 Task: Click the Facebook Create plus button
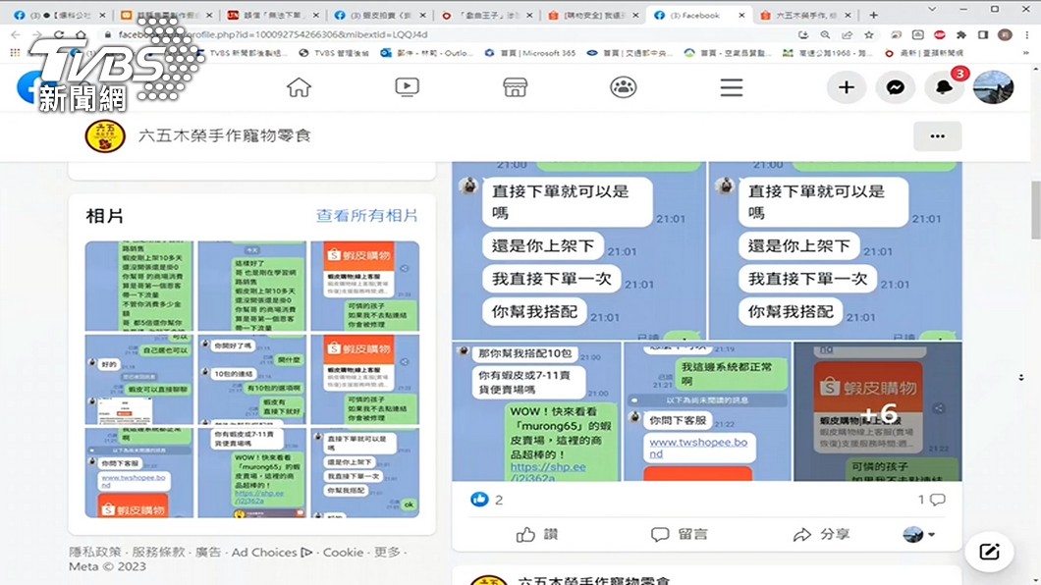point(847,87)
